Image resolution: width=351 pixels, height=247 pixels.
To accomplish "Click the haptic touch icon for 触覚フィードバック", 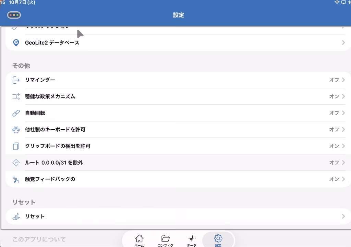I will point(16,179).
